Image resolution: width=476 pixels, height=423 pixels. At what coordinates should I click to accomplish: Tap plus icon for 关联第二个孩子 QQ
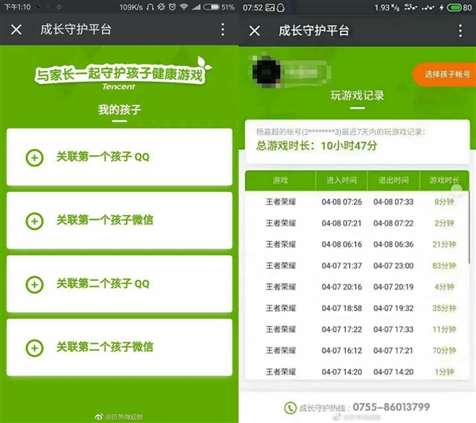(x=34, y=283)
